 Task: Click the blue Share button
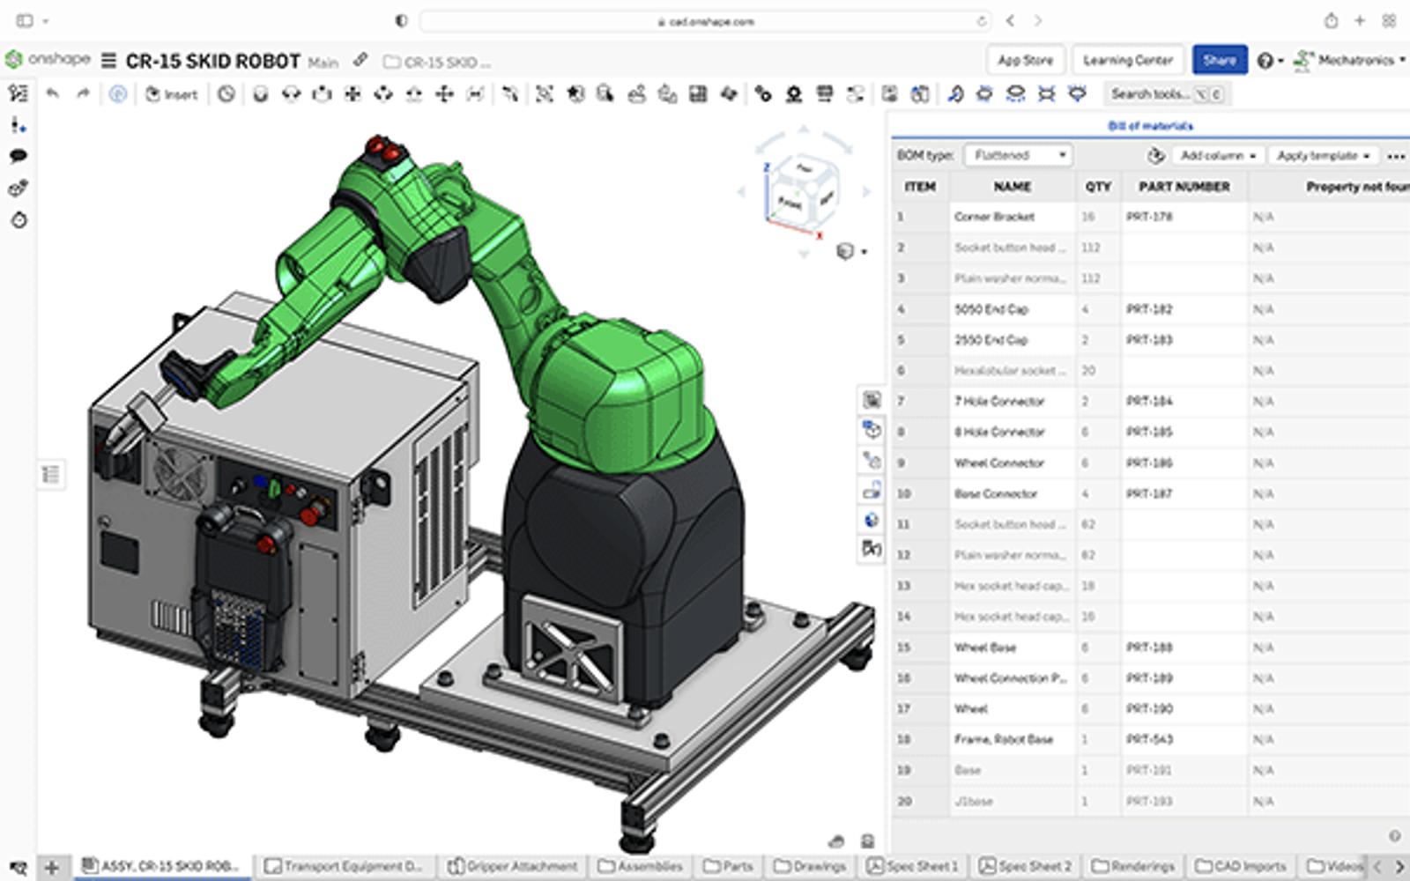tap(1219, 61)
